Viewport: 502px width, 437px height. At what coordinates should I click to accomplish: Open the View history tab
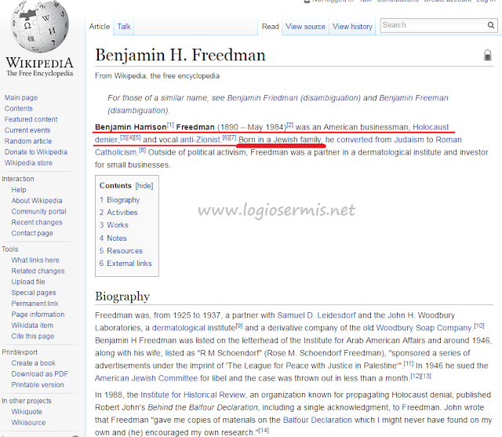[x=352, y=27]
